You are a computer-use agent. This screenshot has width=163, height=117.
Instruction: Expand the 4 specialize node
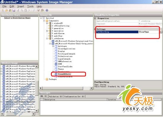[47, 31]
